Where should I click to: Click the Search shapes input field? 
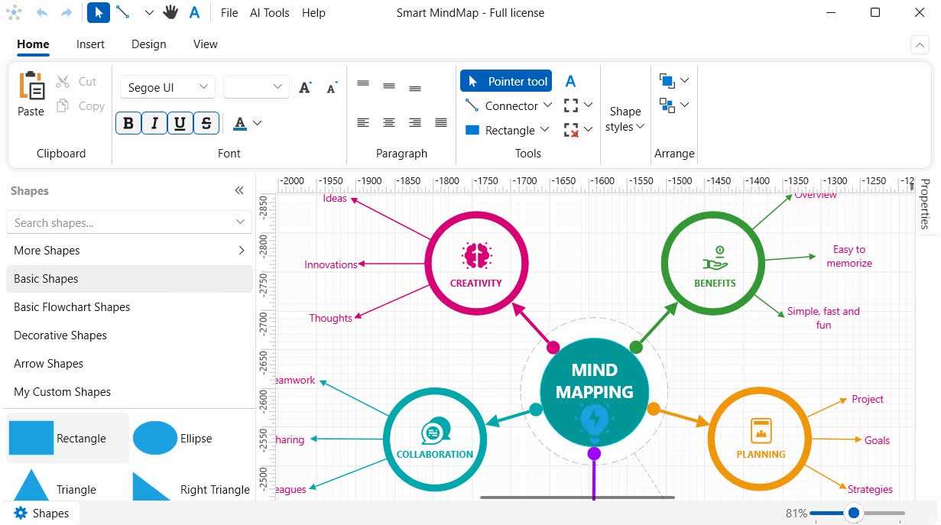pos(121,223)
